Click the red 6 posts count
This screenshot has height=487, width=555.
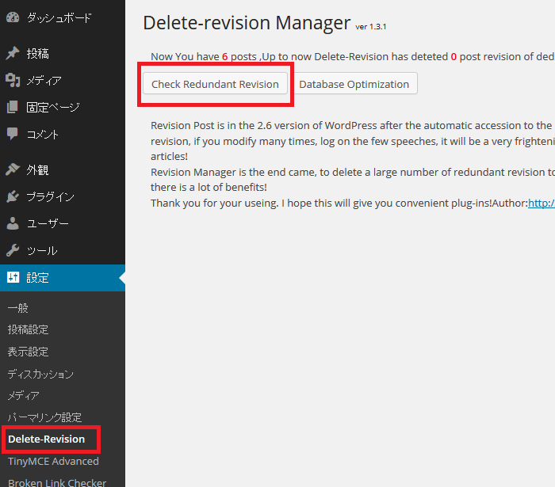[224, 56]
